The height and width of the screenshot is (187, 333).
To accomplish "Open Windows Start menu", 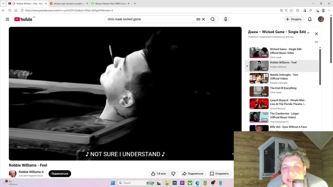I will [x=113, y=183].
